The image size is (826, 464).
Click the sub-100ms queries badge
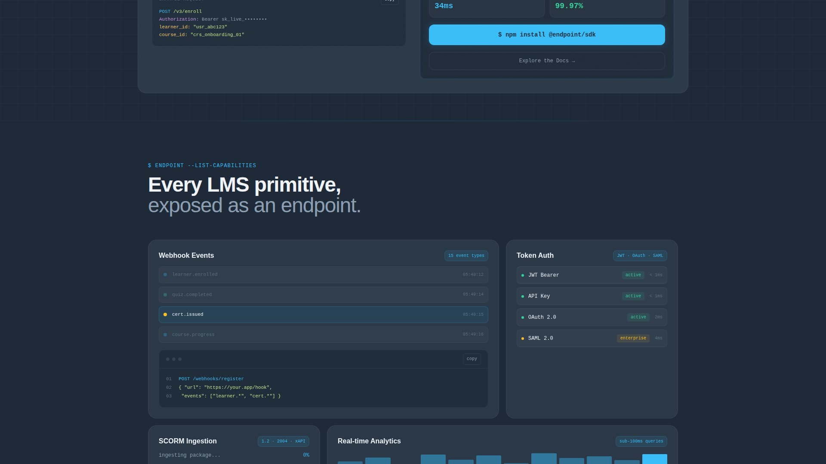641,441
